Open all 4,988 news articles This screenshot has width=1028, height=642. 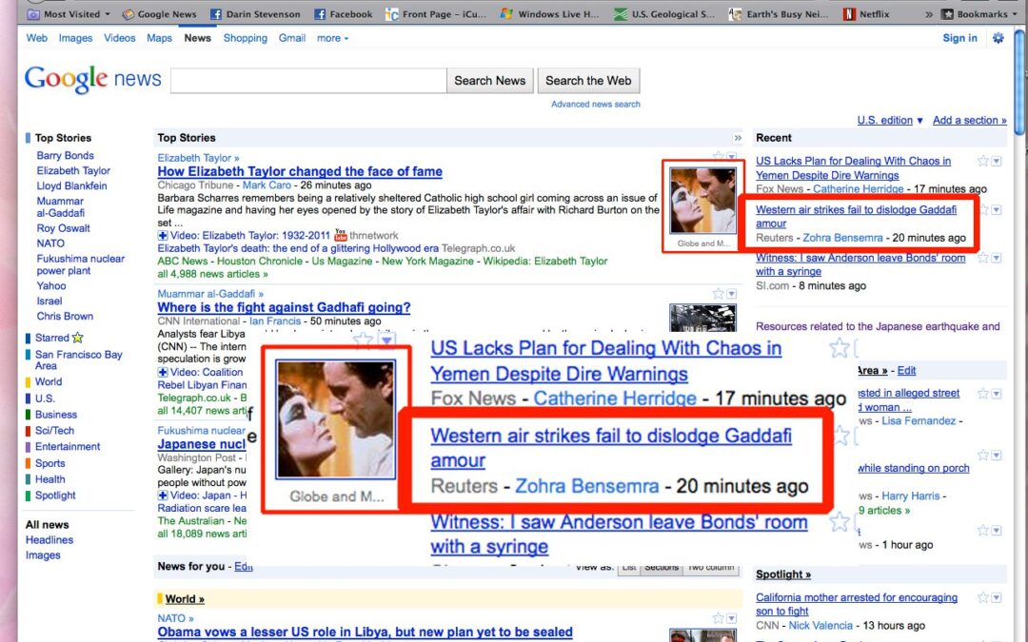coord(212,274)
